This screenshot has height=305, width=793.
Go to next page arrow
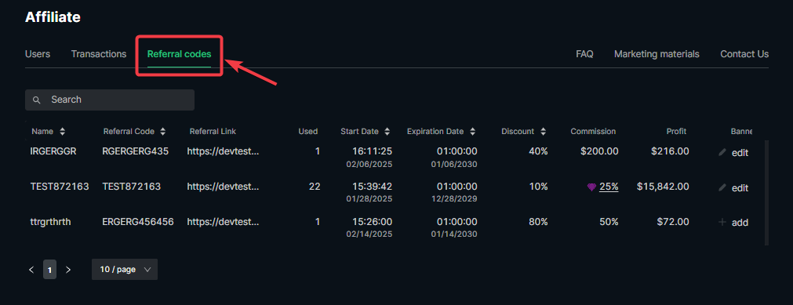click(x=68, y=270)
